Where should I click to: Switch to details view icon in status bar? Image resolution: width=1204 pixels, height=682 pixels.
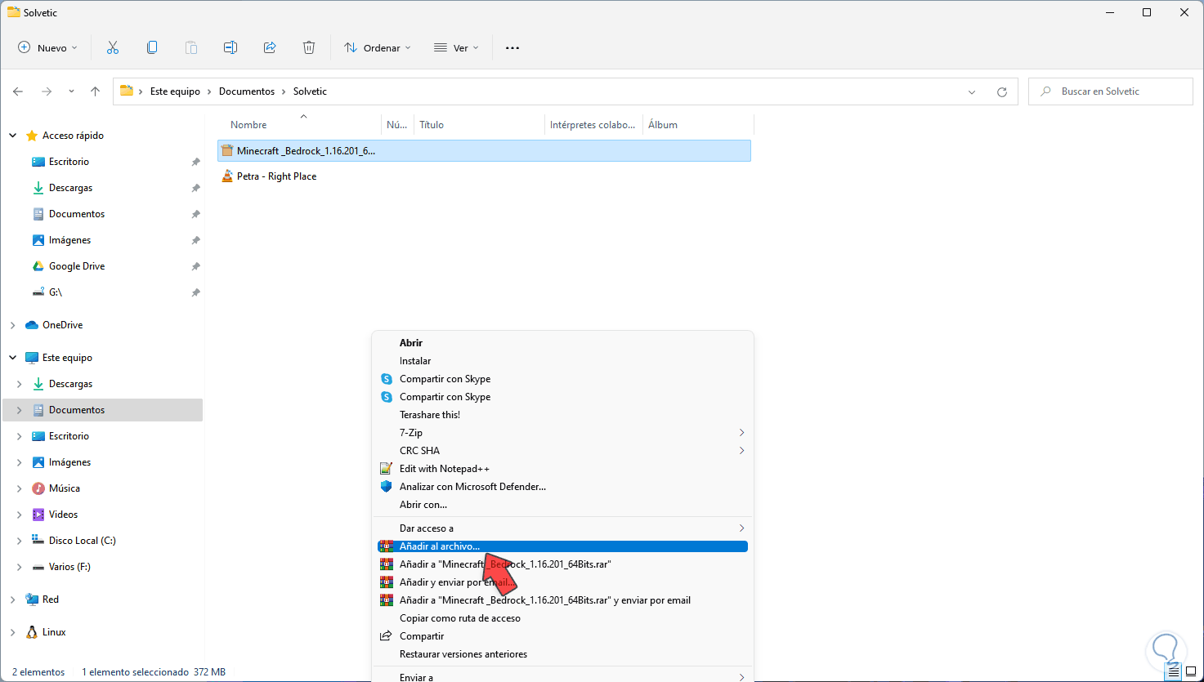pyautogui.click(x=1175, y=672)
